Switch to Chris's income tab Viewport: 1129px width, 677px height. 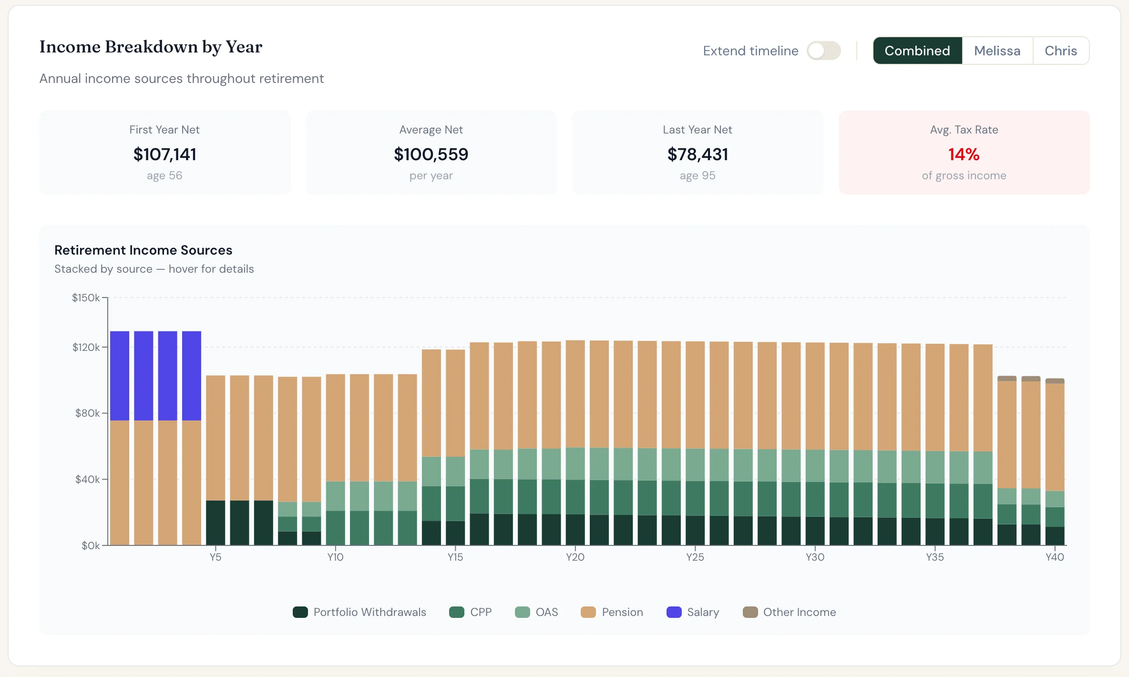point(1061,51)
